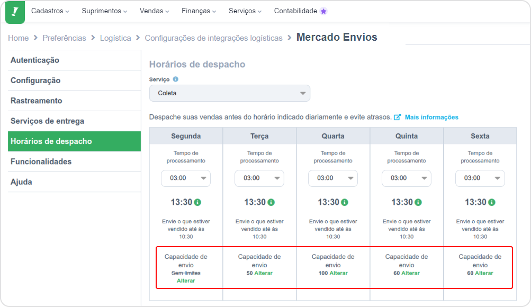
Task: Navigate to Home breadcrumb
Action: click(x=19, y=38)
